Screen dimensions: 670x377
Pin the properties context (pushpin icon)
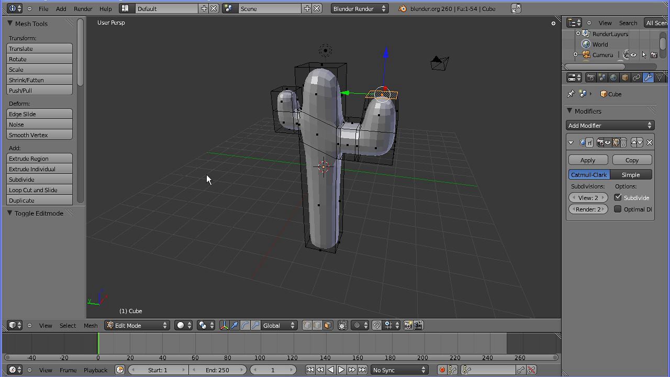571,94
